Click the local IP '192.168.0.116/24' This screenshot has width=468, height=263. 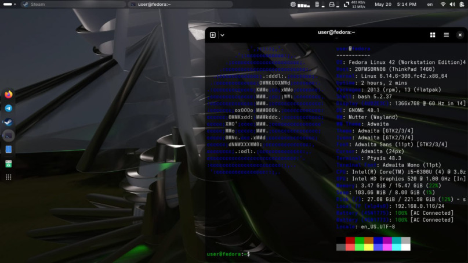coord(419,207)
